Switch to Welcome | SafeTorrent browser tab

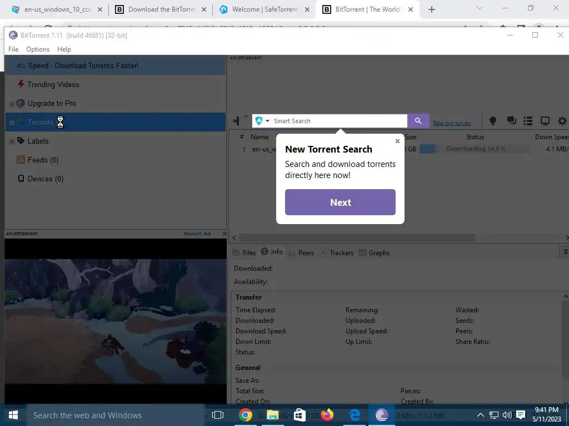(x=264, y=9)
